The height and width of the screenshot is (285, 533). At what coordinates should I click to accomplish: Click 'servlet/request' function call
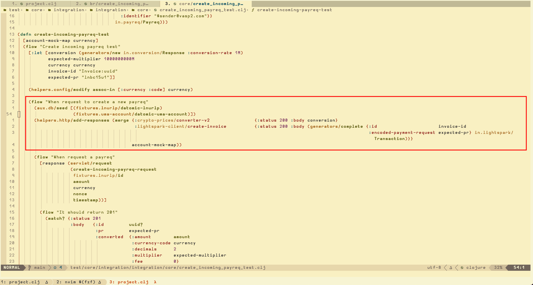point(91,163)
